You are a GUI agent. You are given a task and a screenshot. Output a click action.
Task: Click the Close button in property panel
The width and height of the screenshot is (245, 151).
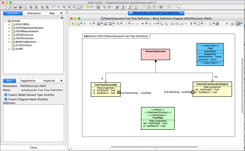coord(33,147)
